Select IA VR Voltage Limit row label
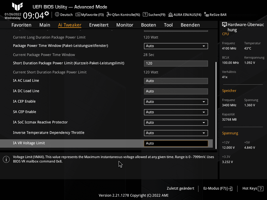 tap(29, 143)
